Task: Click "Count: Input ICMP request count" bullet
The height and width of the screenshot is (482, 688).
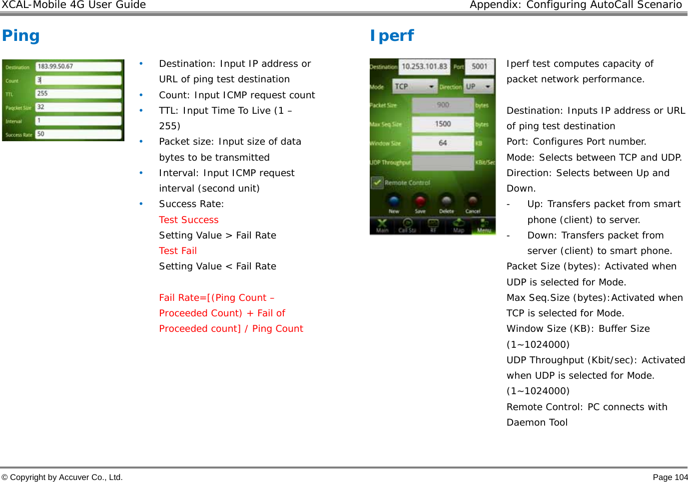Action: (237, 95)
